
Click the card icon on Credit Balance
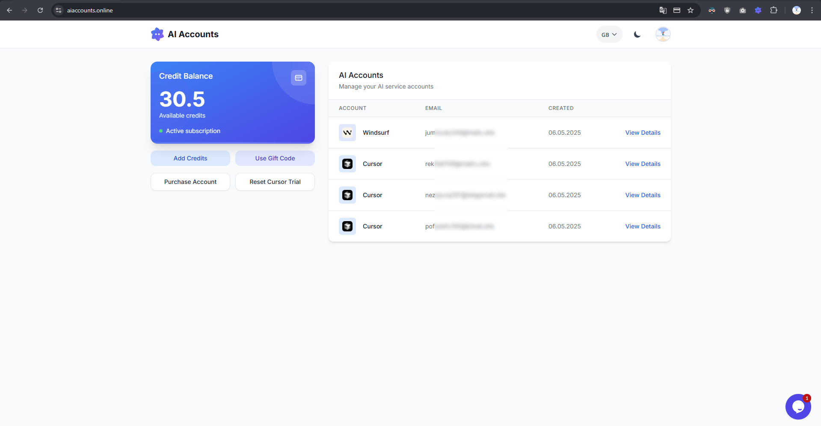(299, 78)
